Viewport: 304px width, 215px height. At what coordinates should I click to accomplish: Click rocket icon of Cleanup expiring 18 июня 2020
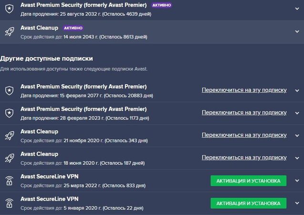point(10,158)
